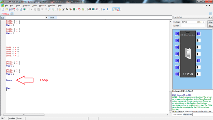
Task: Click the checkmark Show Result icon
Action: click(x=63, y=9)
